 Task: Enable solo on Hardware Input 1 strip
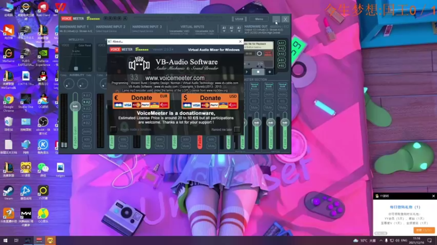tap(87, 139)
